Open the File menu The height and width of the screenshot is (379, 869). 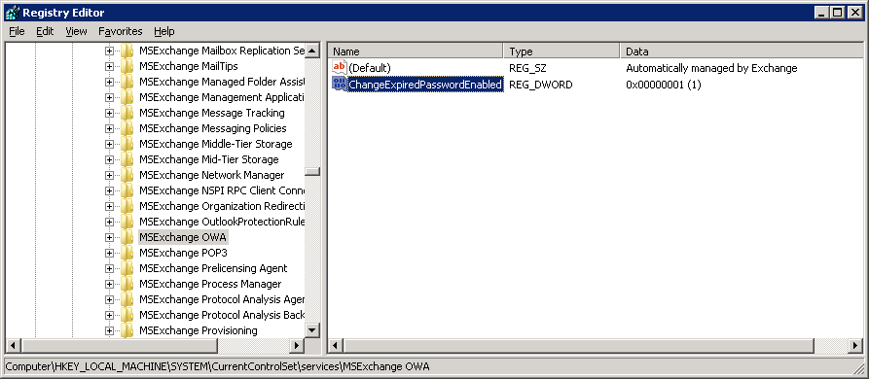click(x=17, y=31)
